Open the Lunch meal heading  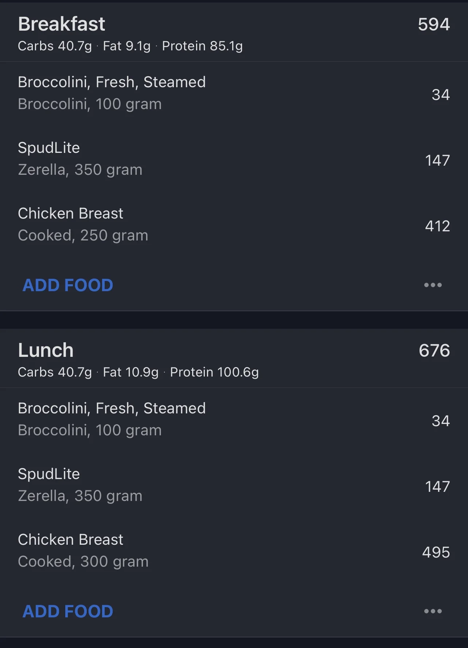coord(46,350)
